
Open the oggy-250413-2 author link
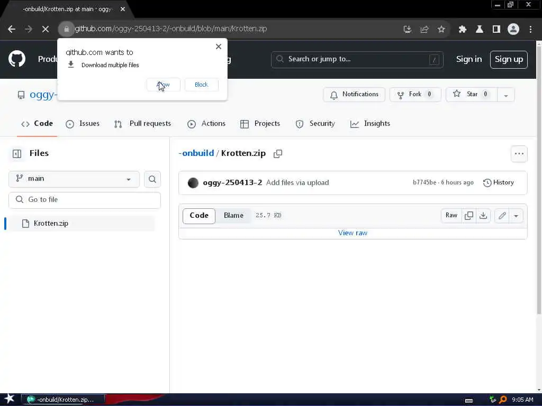(232, 182)
